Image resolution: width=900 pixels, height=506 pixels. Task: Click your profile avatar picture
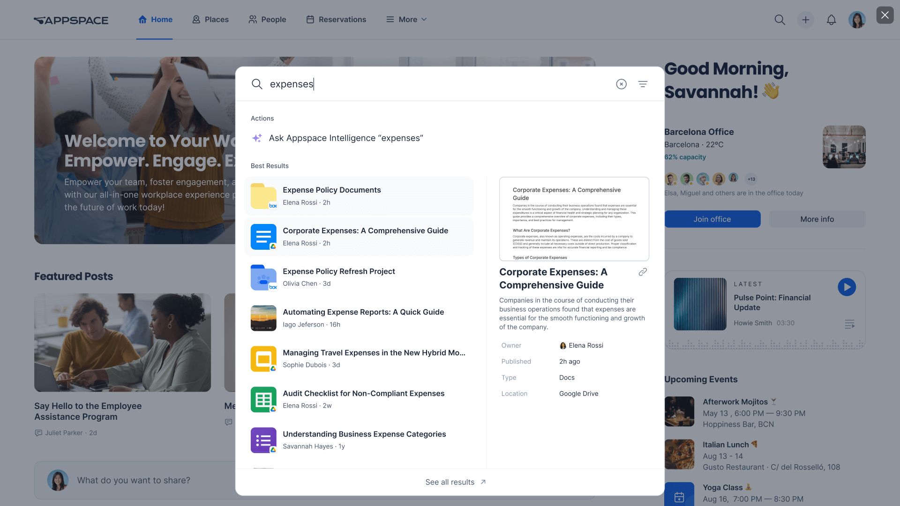click(x=857, y=20)
